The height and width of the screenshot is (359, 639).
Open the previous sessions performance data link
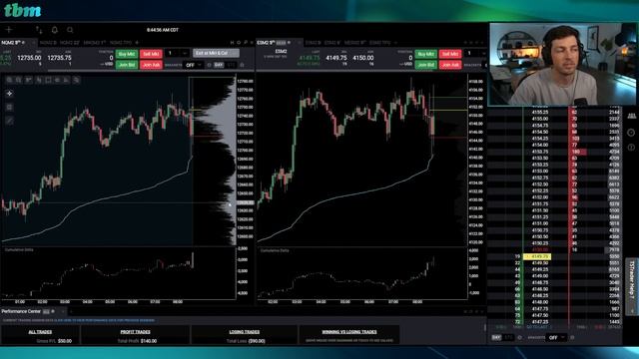click(105, 321)
